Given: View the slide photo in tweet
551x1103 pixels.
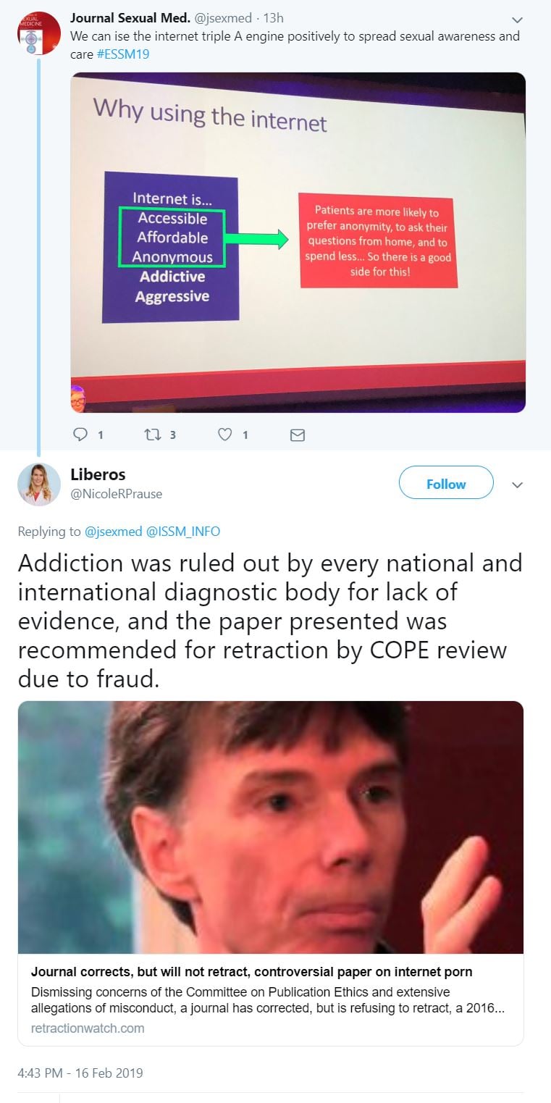Looking at the screenshot, I should (x=298, y=243).
